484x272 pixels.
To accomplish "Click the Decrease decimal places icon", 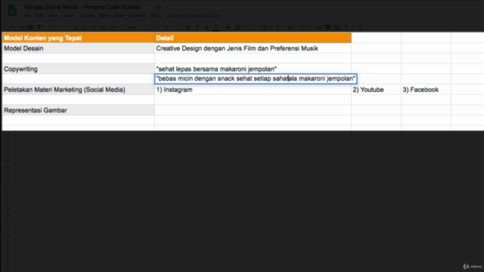I will 94,27.
